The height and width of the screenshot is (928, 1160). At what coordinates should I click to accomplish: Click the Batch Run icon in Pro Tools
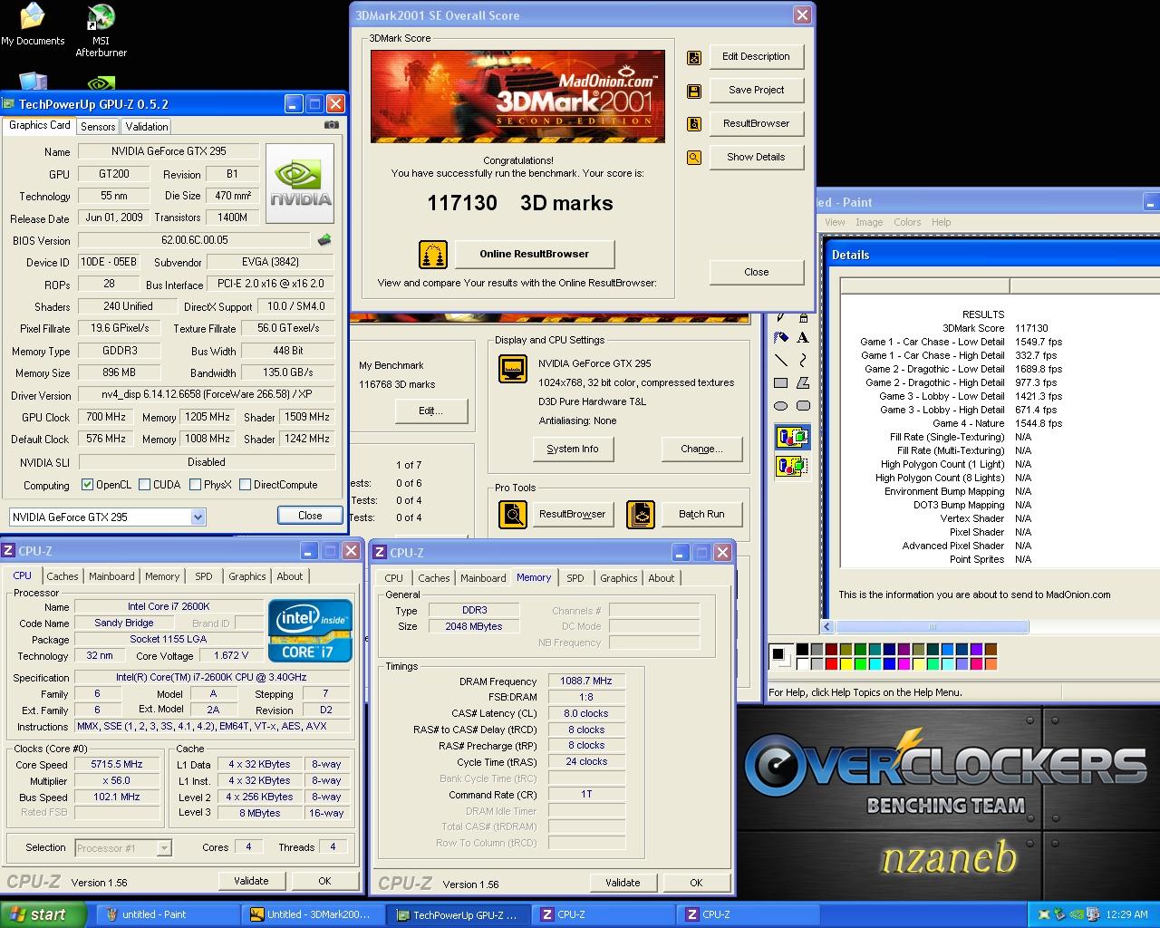[641, 515]
